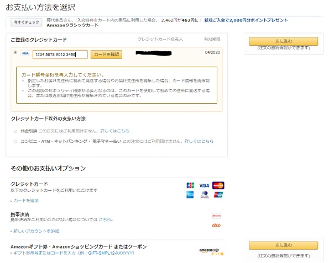
Task: Open 詳しくはこちら link for コンビニ payment
Action: tap(199, 141)
